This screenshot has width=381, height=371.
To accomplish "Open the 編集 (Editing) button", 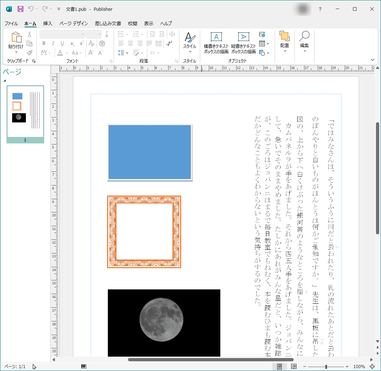I will pyautogui.click(x=304, y=42).
